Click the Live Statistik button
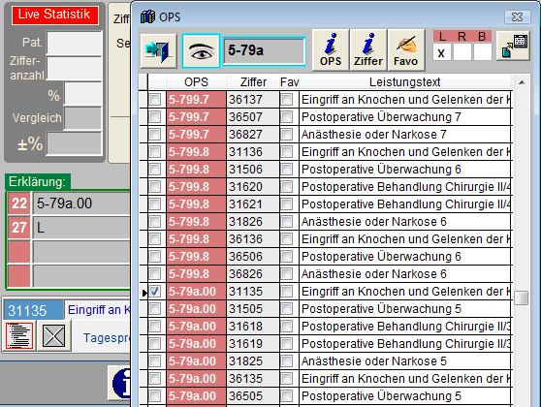The image size is (541, 407). (55, 15)
